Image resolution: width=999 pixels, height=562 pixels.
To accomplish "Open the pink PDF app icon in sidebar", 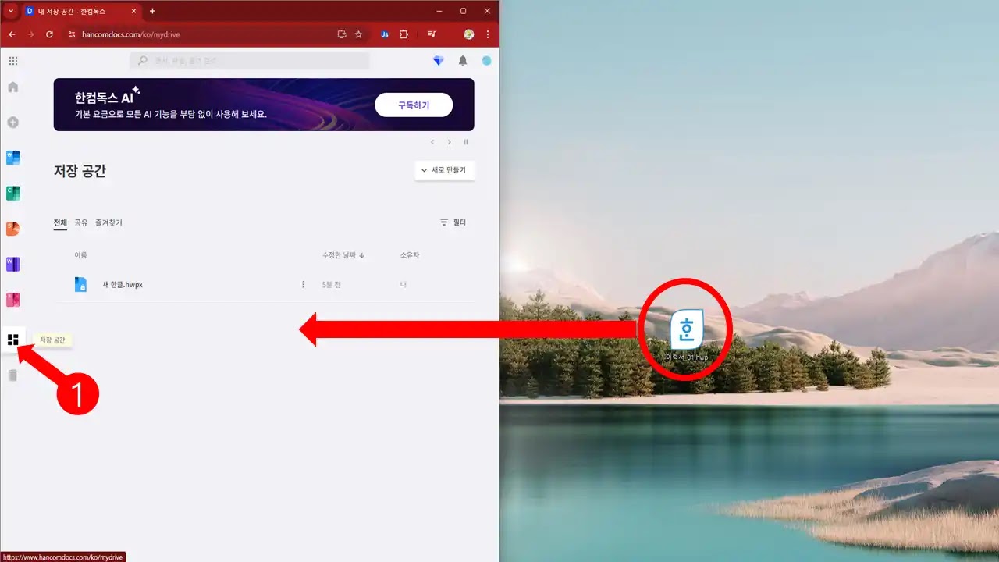I will pos(12,300).
